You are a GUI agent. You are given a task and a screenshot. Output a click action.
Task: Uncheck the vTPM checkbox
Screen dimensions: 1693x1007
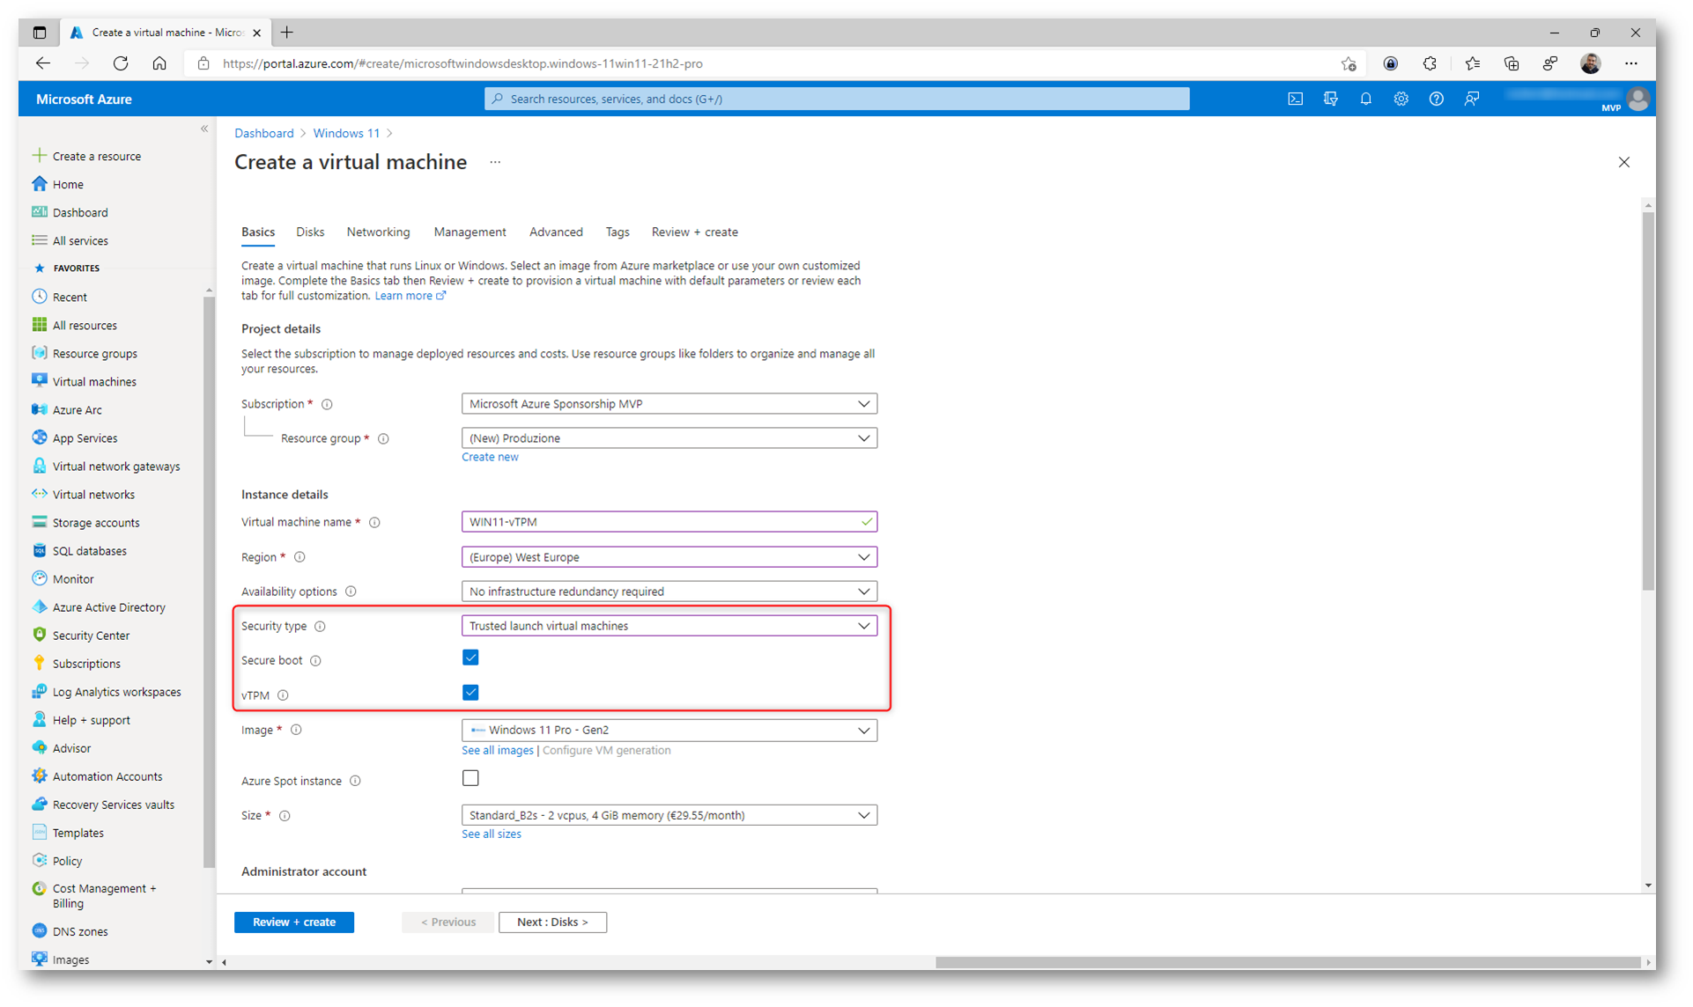[x=470, y=692]
